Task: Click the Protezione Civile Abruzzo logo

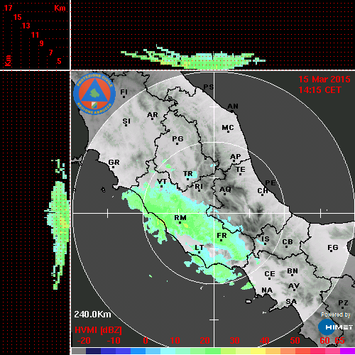Action: (x=94, y=94)
